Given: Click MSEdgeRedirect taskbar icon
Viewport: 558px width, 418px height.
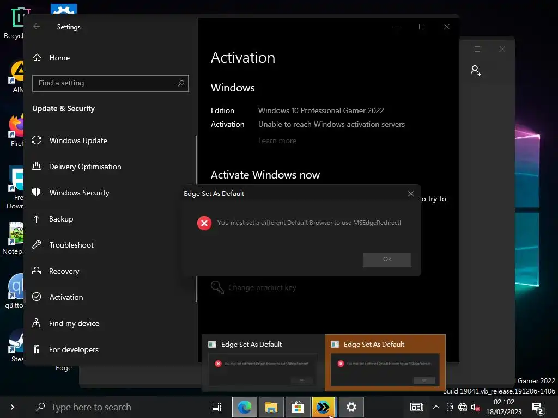Looking at the screenshot, I should [x=324, y=407].
